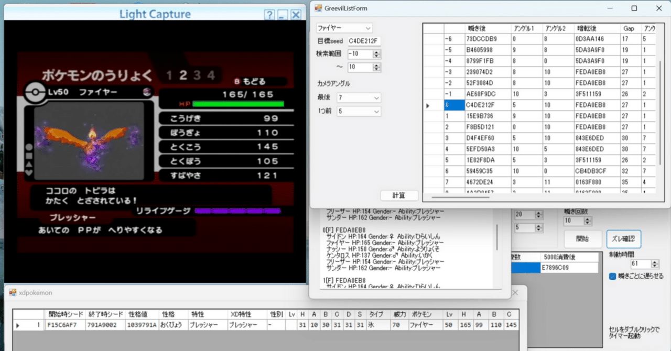
Task: Click the 暗転後 column header
Action: [597, 28]
